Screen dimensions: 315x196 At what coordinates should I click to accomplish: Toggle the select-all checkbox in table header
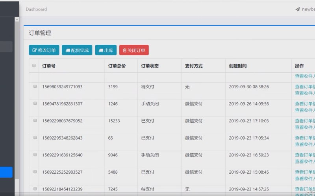tap(34, 65)
